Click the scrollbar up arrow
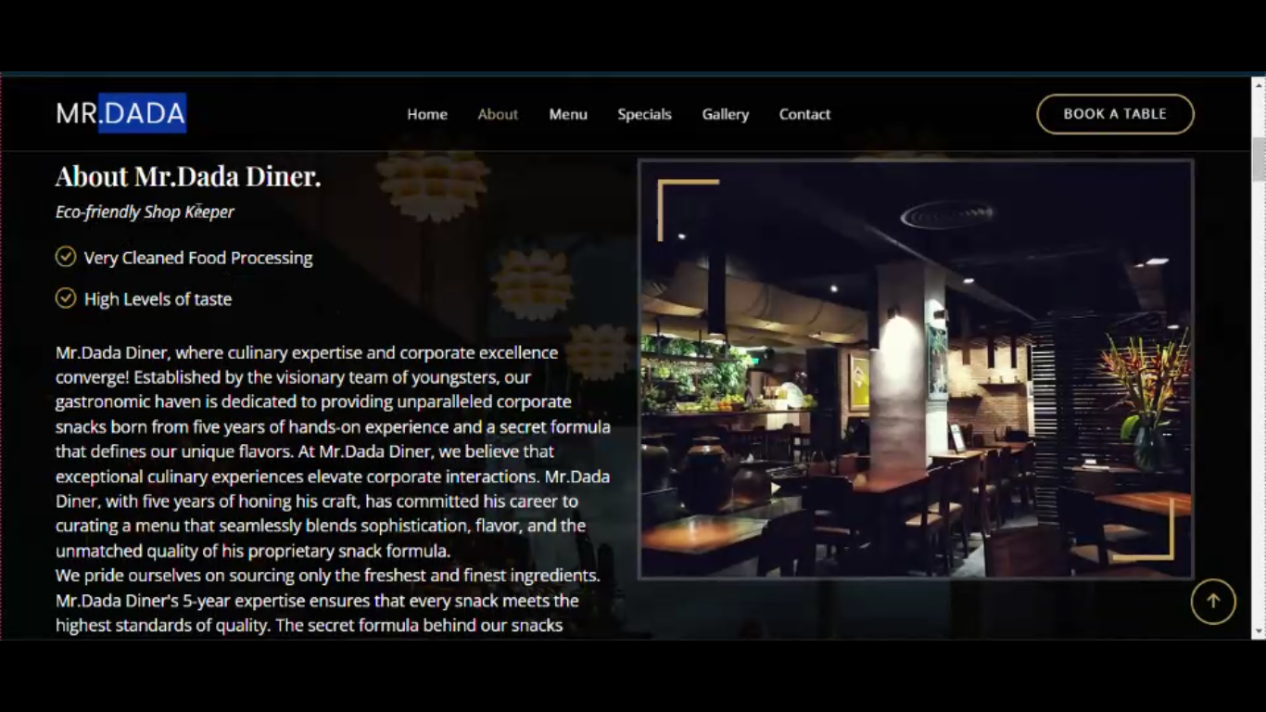 tap(1259, 83)
